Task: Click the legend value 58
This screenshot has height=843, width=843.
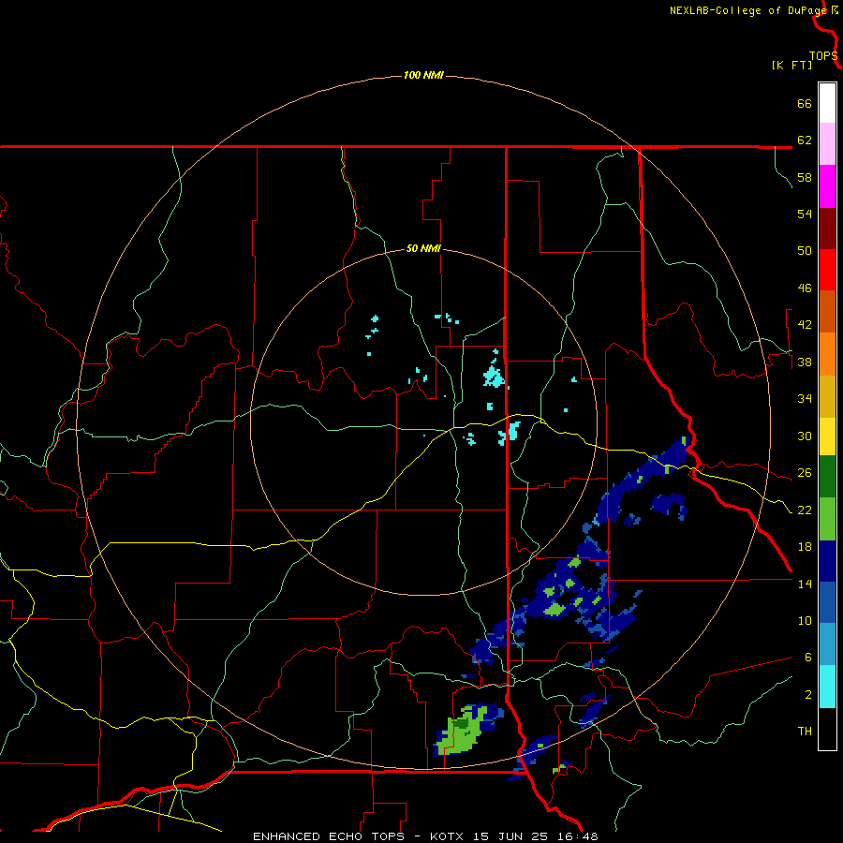Action: click(805, 177)
